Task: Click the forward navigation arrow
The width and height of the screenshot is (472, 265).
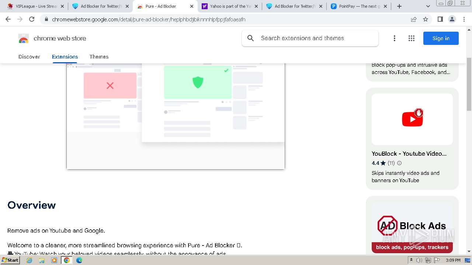Action: pos(20,19)
